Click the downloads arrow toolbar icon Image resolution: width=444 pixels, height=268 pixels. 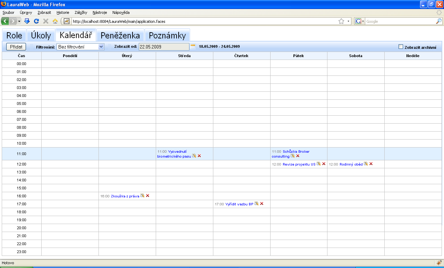[27, 21]
